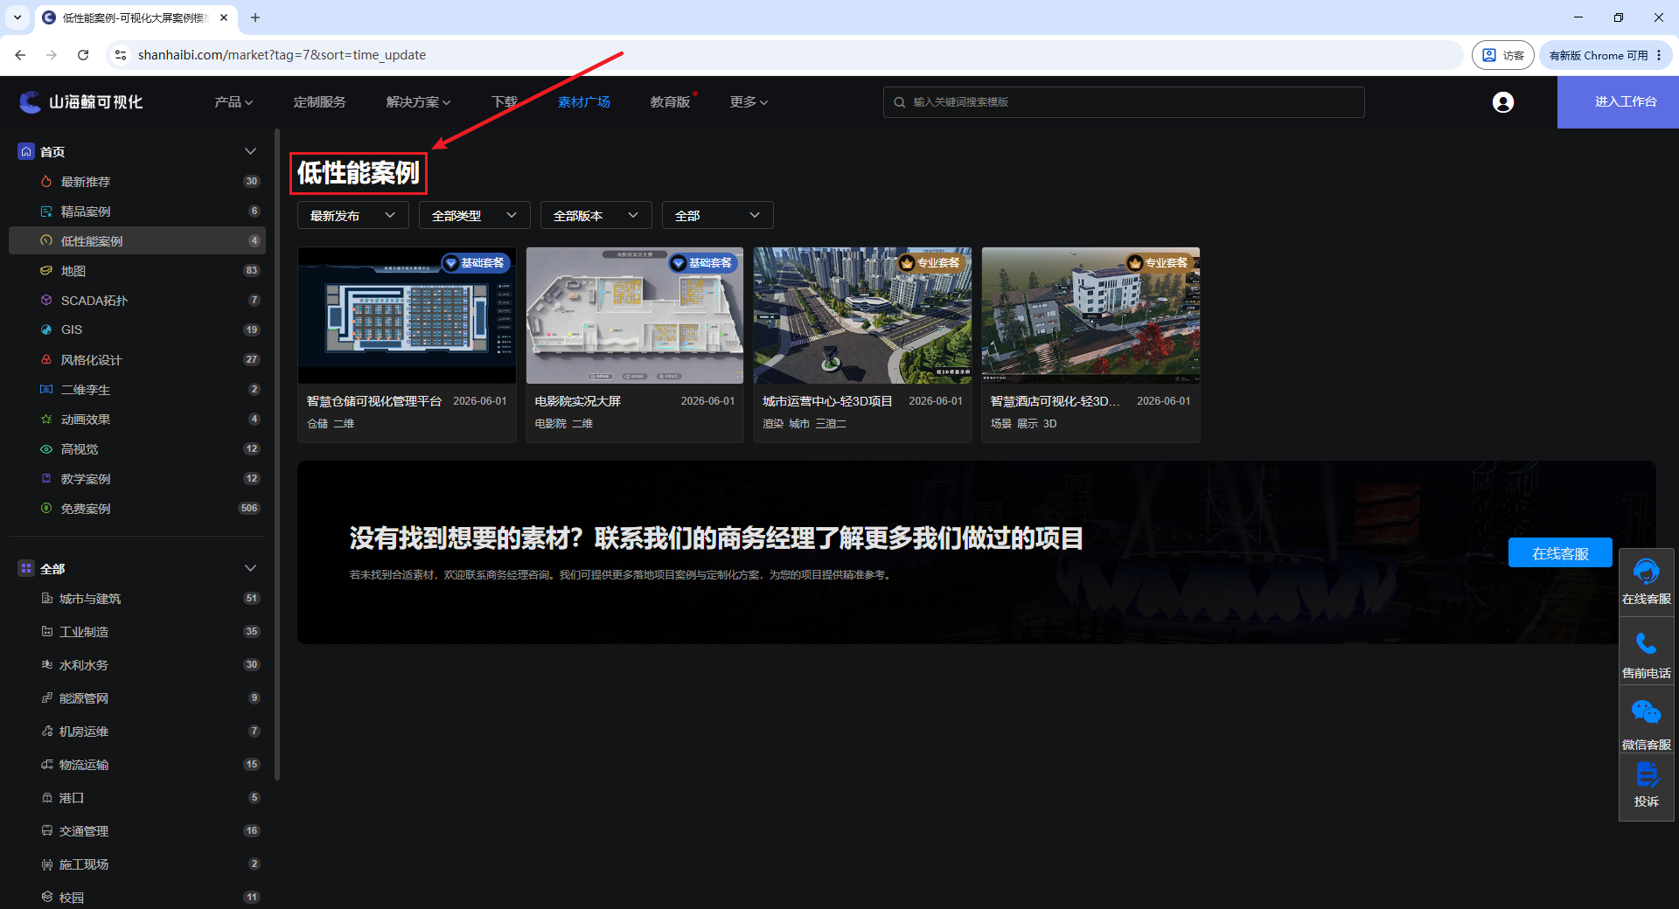Click the 低性能案例 gauge icon
This screenshot has width=1679, height=909.
coord(46,240)
